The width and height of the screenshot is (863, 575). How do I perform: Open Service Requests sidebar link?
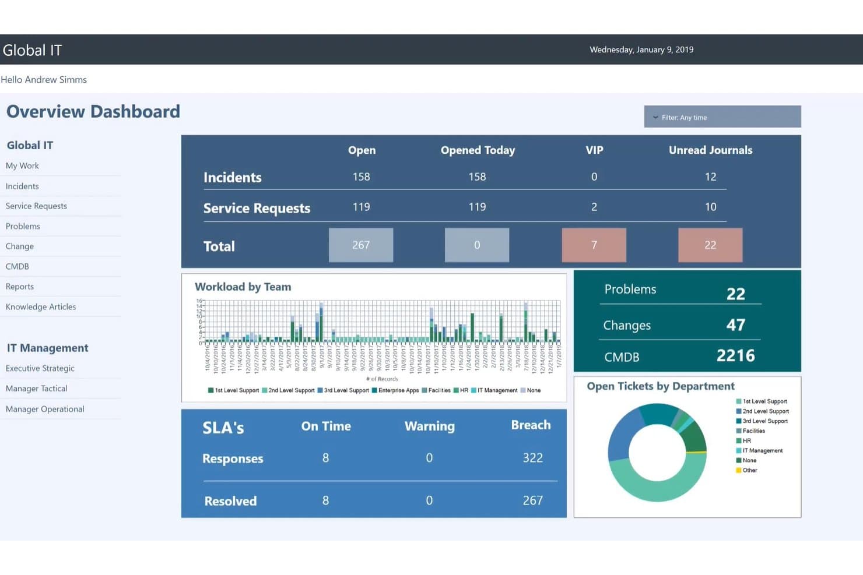pos(36,206)
